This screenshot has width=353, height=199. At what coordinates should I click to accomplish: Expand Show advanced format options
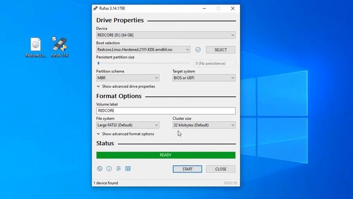point(125,134)
